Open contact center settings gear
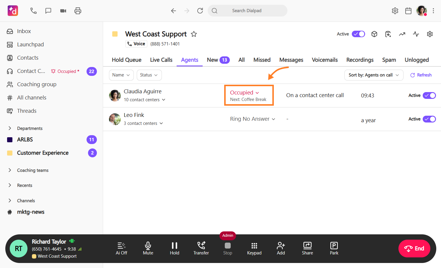Image resolution: width=441 pixels, height=268 pixels. pyautogui.click(x=430, y=34)
